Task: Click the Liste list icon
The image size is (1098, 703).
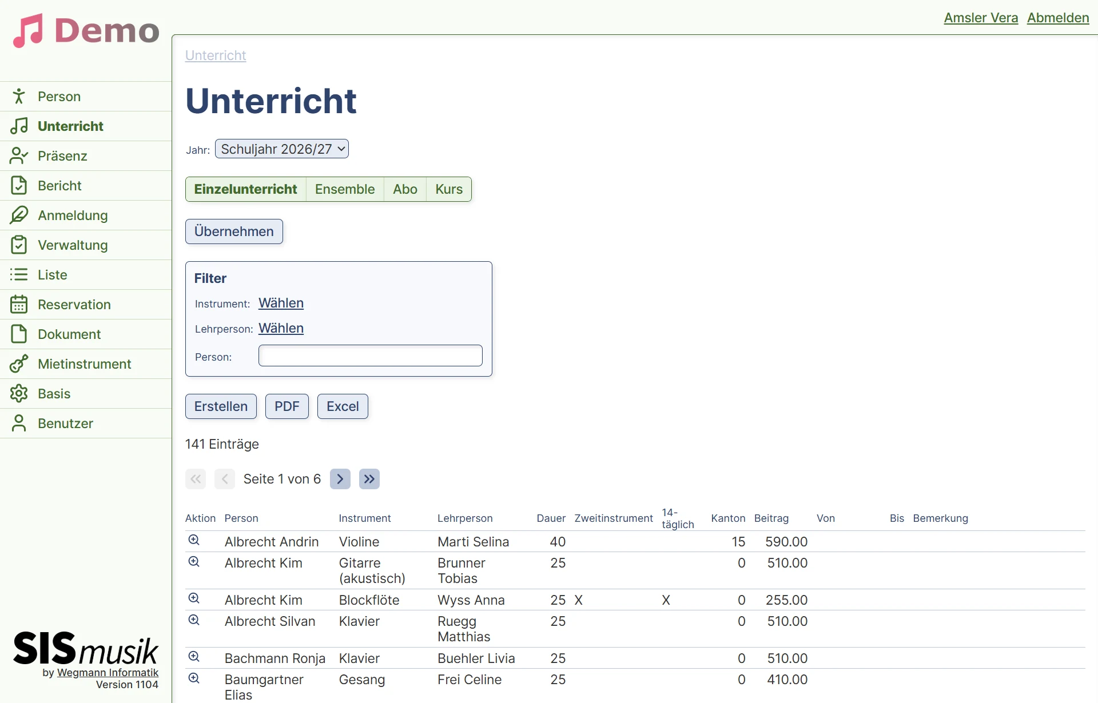Action: 19,274
